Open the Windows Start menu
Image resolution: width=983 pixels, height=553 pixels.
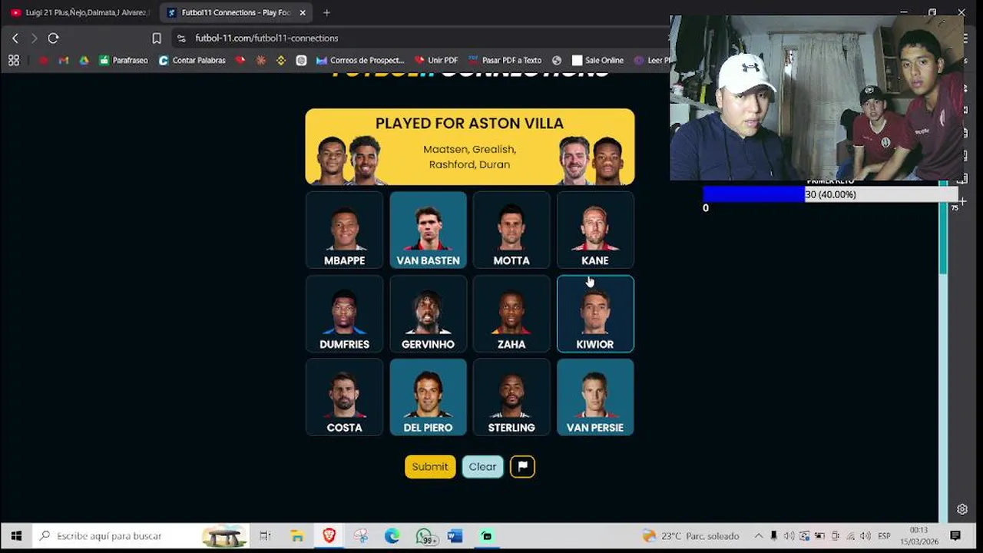16,536
